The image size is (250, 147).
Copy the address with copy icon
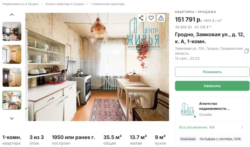coord(247,51)
